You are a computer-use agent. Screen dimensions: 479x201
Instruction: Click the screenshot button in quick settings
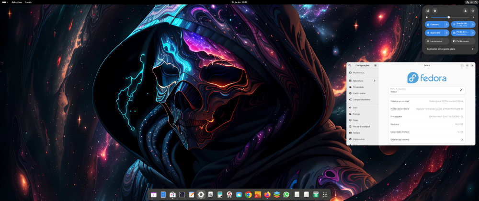427,11
